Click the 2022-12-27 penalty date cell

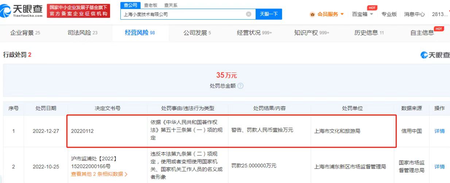click(46, 131)
